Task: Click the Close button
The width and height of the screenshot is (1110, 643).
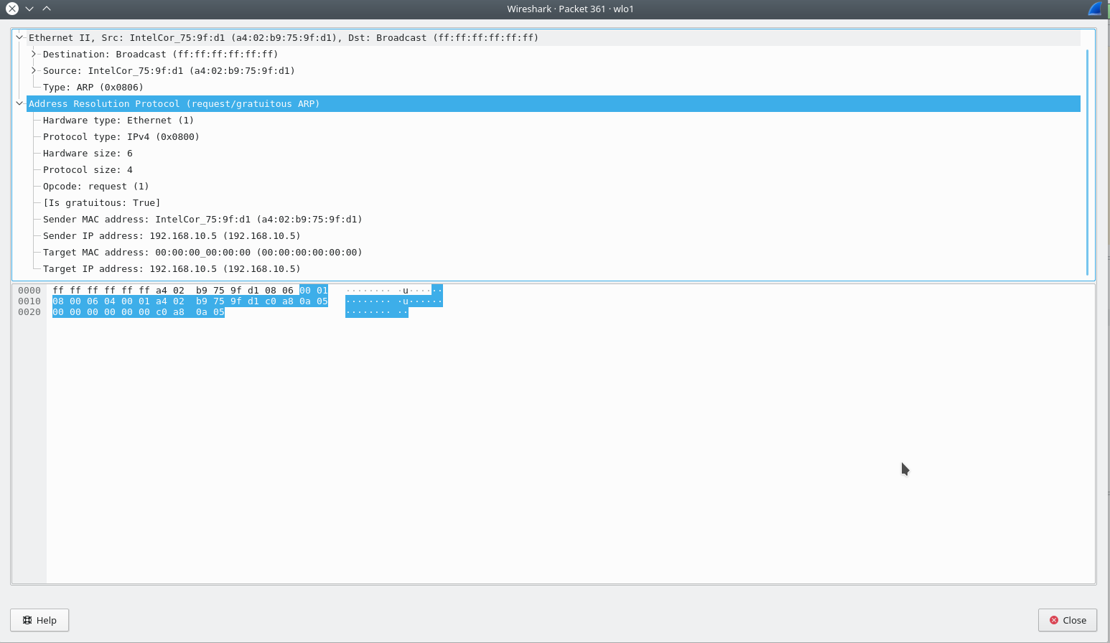Action: point(1068,620)
